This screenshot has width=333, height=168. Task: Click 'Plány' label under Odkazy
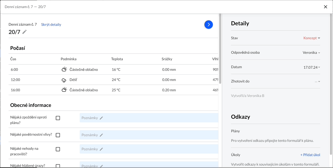236,131
